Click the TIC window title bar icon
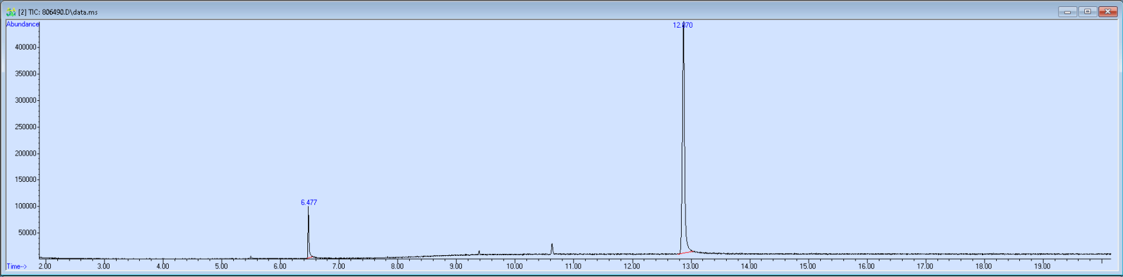Screen dimensions: 1123x277 (x=11, y=12)
